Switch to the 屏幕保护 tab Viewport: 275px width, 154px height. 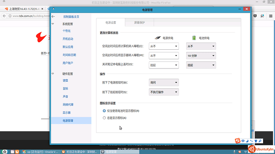139,22
